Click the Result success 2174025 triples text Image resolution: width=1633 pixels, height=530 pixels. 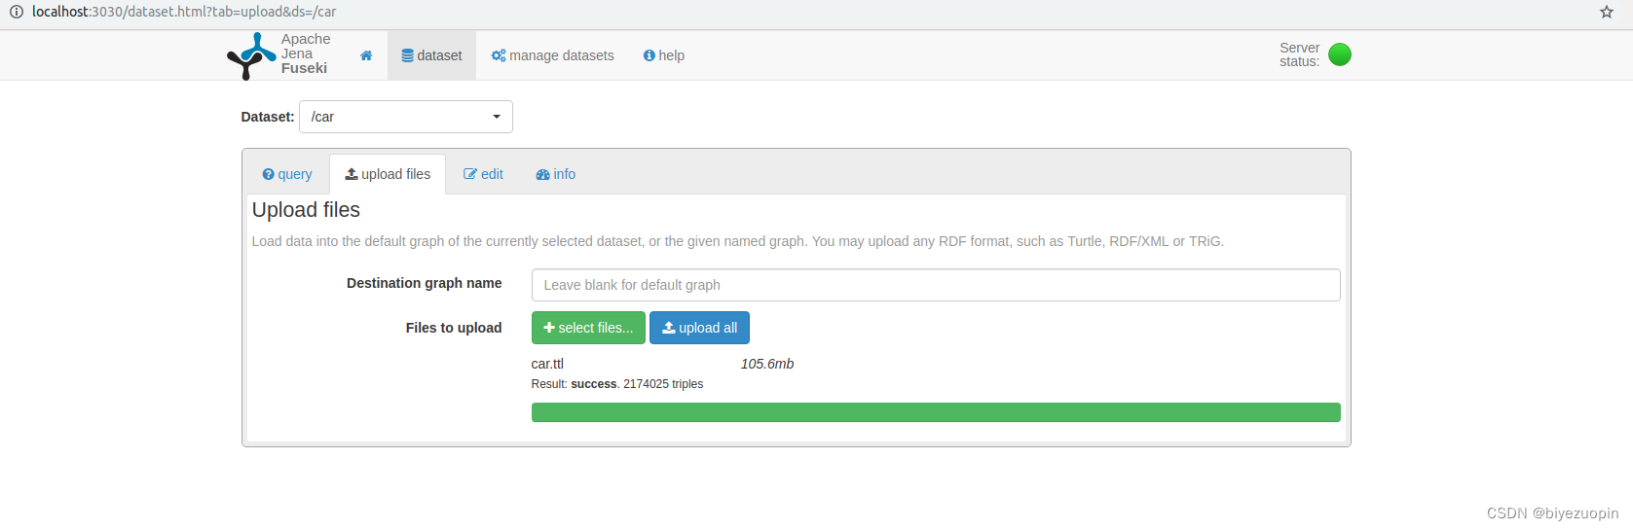coord(617,384)
